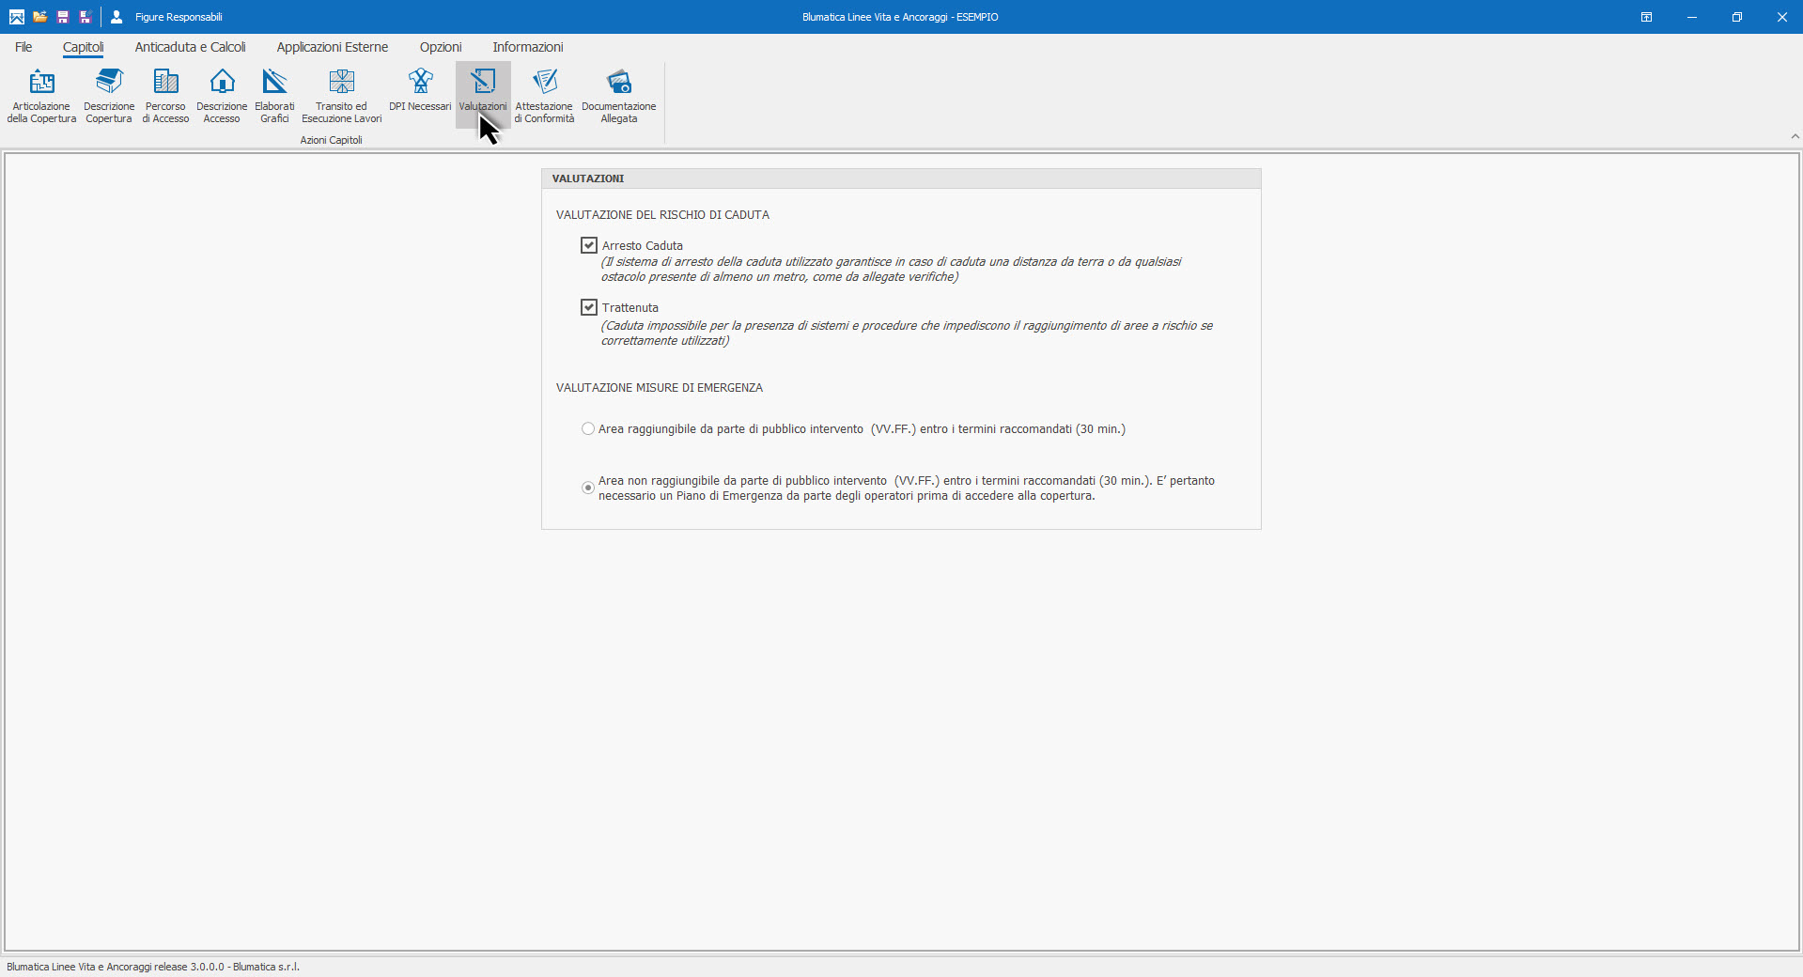Collapse the ribbon with the chevron arrow
Screen dimensions: 1803x977
tap(1795, 136)
